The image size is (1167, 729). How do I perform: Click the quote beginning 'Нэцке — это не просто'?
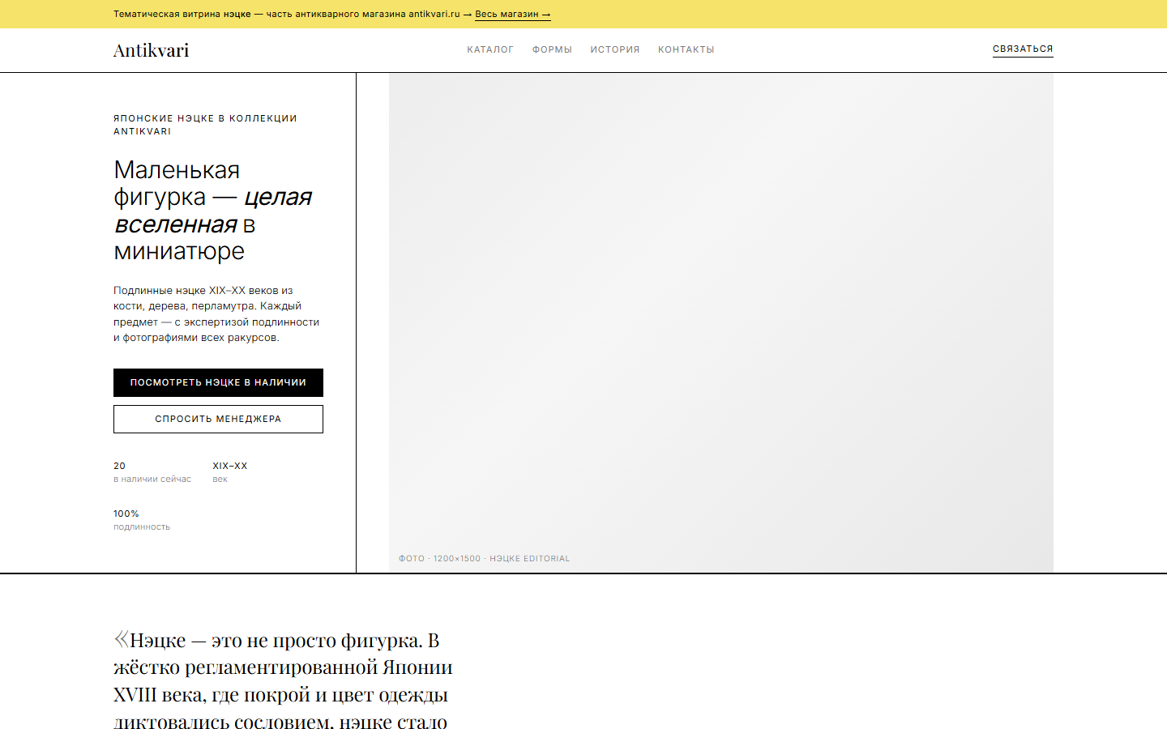(x=284, y=680)
